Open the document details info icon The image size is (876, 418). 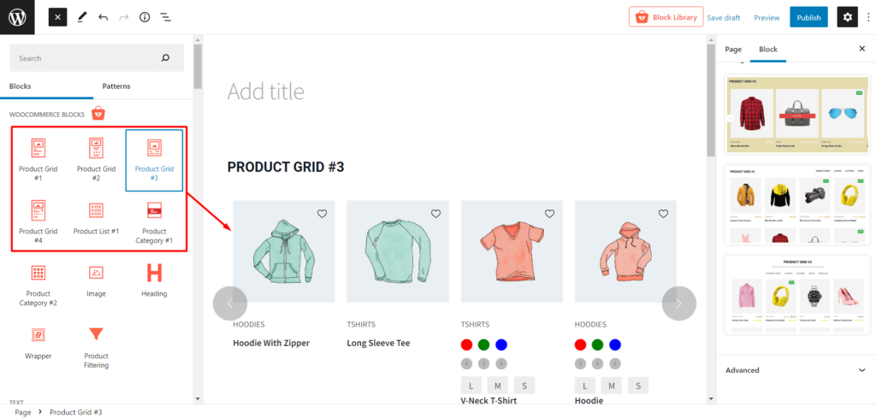tap(145, 17)
